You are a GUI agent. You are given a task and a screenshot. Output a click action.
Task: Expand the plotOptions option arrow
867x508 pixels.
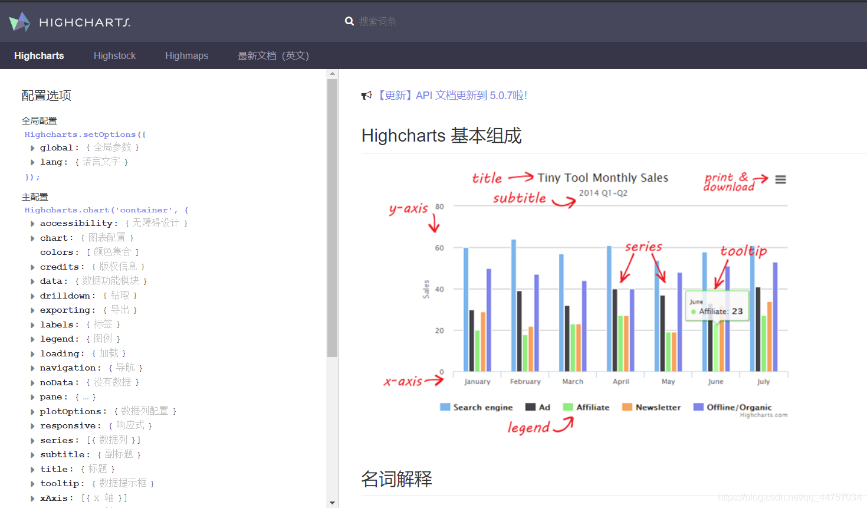click(32, 412)
